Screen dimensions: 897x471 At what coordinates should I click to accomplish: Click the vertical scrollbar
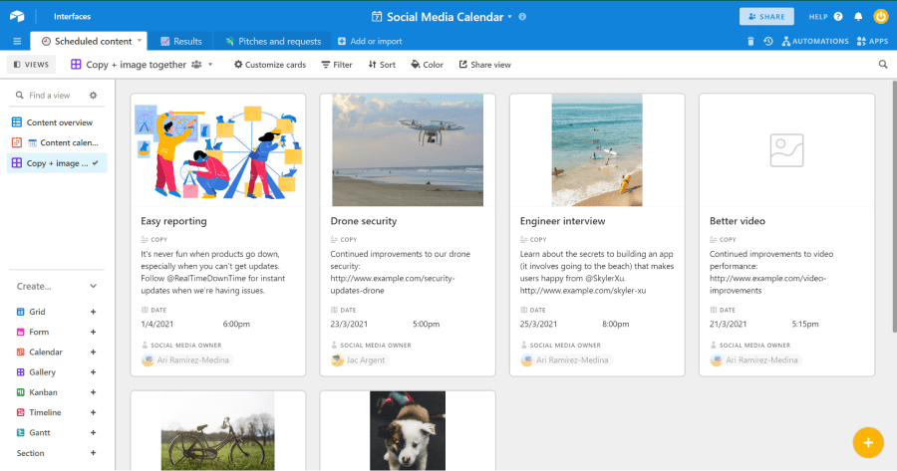pyautogui.click(x=894, y=206)
